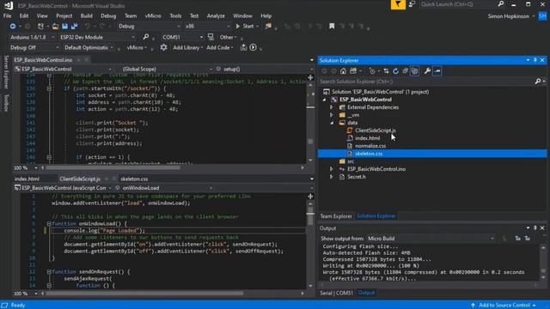The height and width of the screenshot is (309, 550).
Task: Click the Solution Explorer search magnifier icon
Action: (x=537, y=82)
